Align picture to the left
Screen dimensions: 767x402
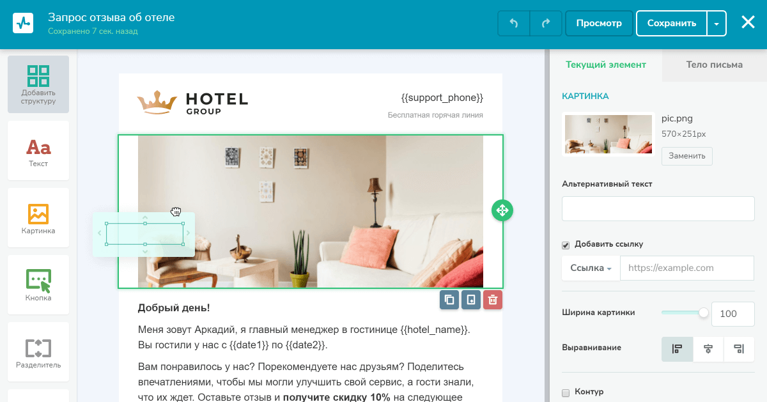point(678,349)
